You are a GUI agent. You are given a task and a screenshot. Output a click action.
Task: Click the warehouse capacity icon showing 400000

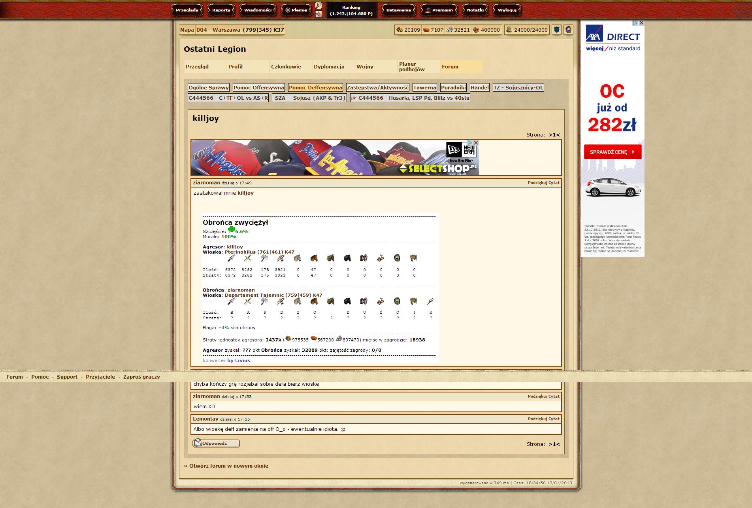click(476, 30)
